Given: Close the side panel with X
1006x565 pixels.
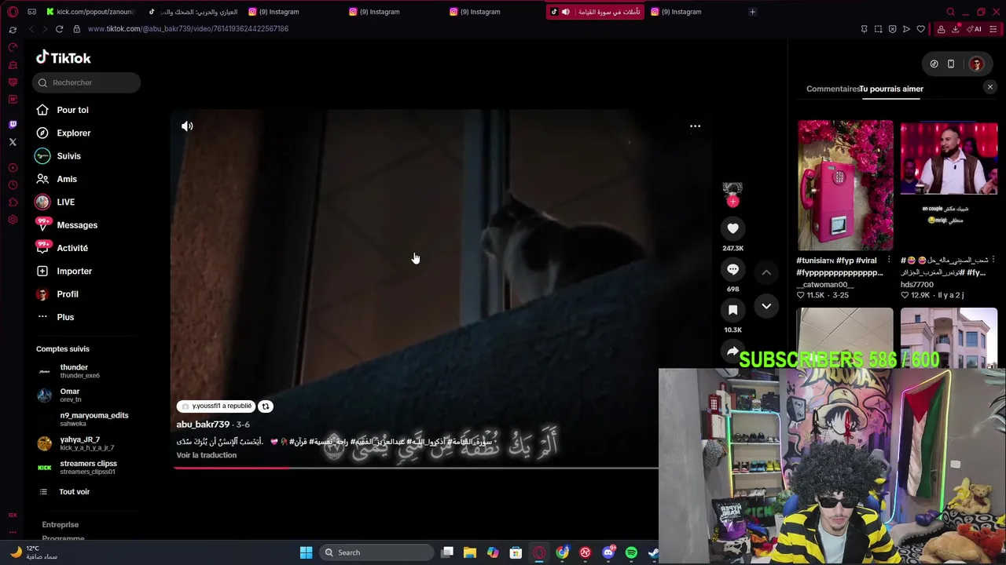Looking at the screenshot, I should (x=990, y=87).
